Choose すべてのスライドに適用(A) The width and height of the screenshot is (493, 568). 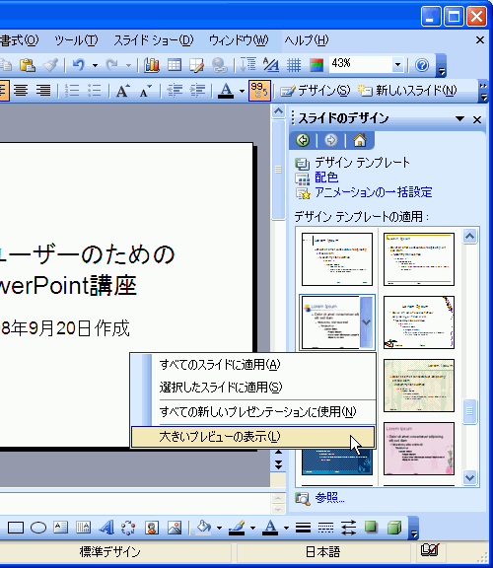coord(252,365)
